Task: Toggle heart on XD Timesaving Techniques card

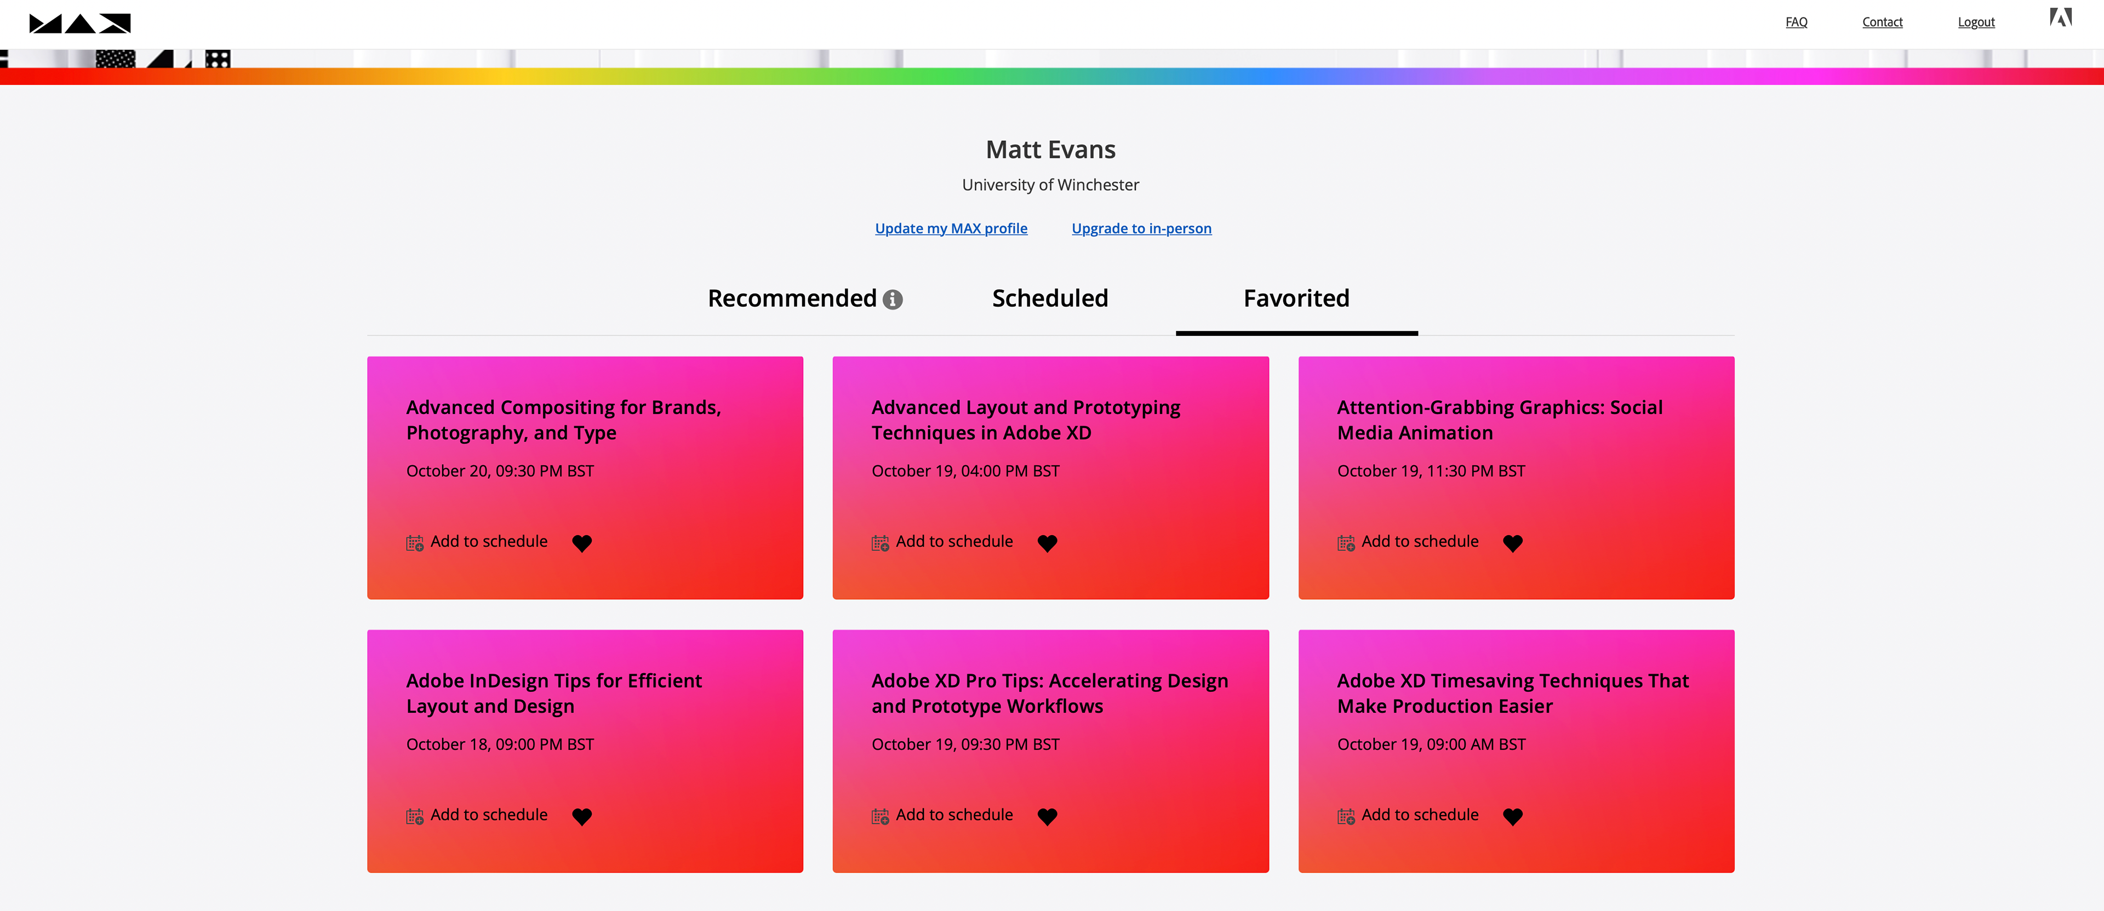Action: [1513, 816]
